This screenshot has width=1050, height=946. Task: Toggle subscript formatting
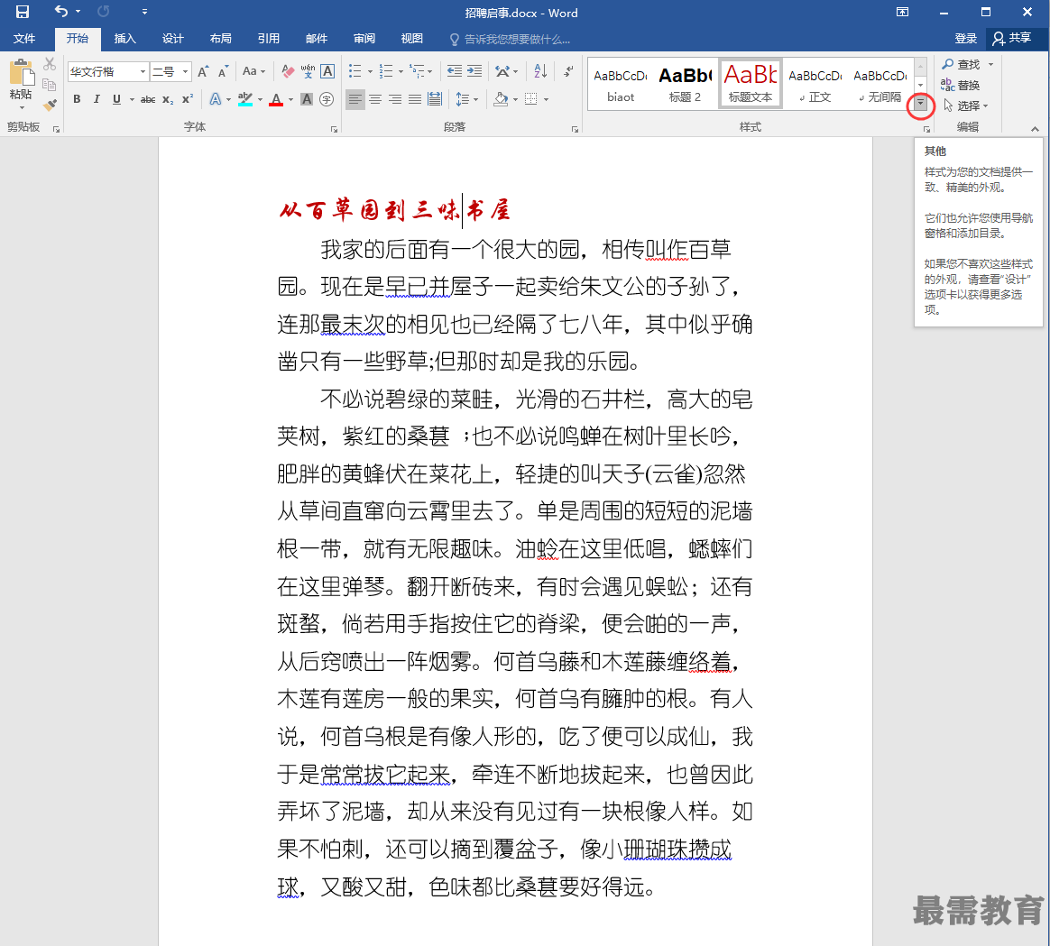[x=168, y=99]
